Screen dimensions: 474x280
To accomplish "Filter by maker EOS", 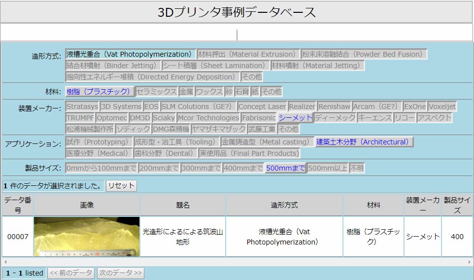I will (151, 106).
